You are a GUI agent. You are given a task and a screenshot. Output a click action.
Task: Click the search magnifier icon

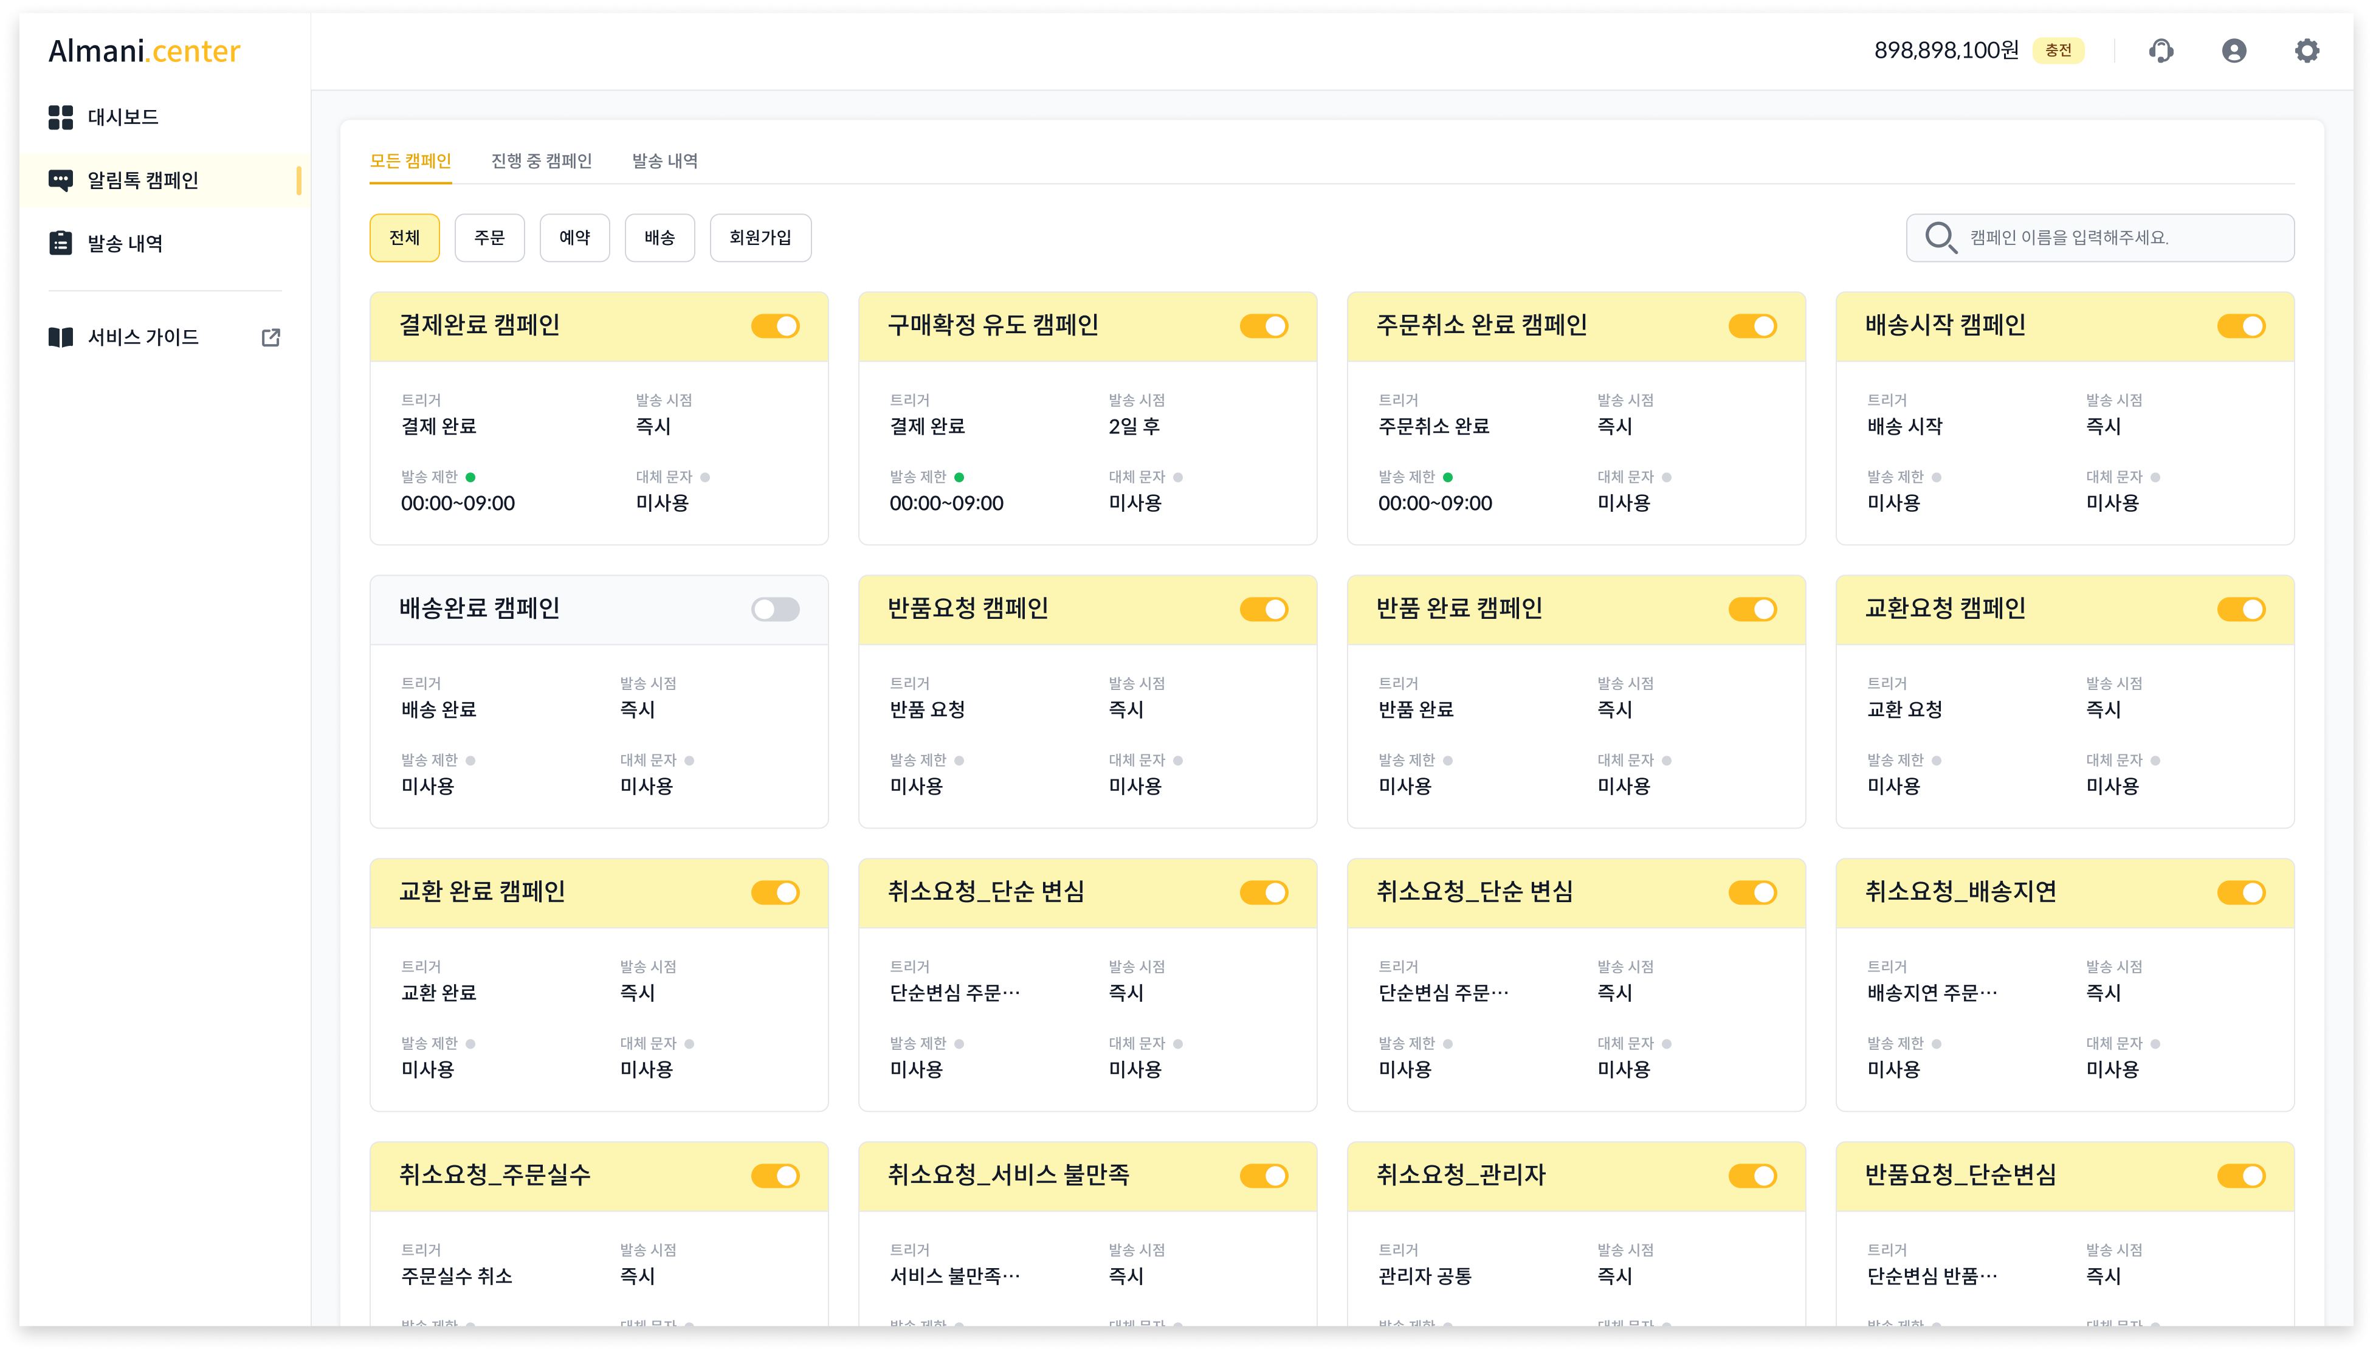click(x=1940, y=238)
